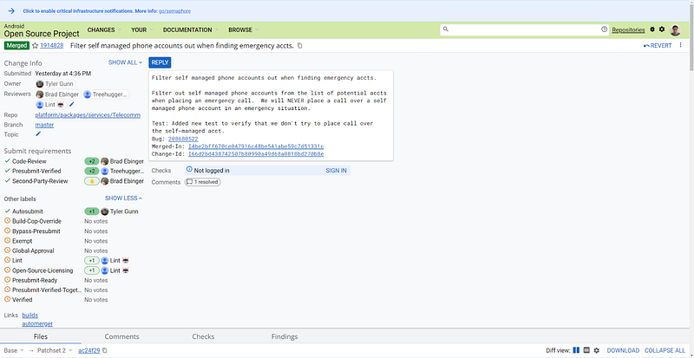This screenshot has height=358, width=694.
Task: Click the Android Open Source Project title
Action: pos(42,30)
